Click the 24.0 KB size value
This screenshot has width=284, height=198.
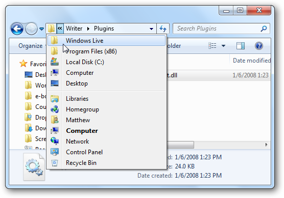(185, 166)
